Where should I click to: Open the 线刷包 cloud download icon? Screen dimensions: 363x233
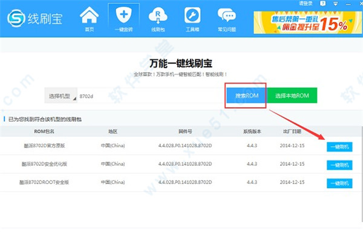coord(158,19)
